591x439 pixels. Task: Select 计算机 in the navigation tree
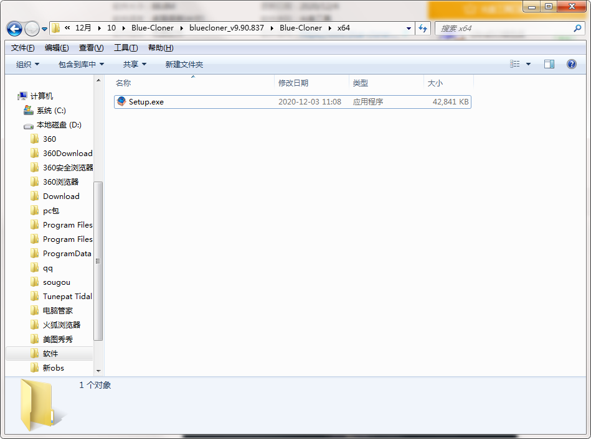tap(42, 96)
